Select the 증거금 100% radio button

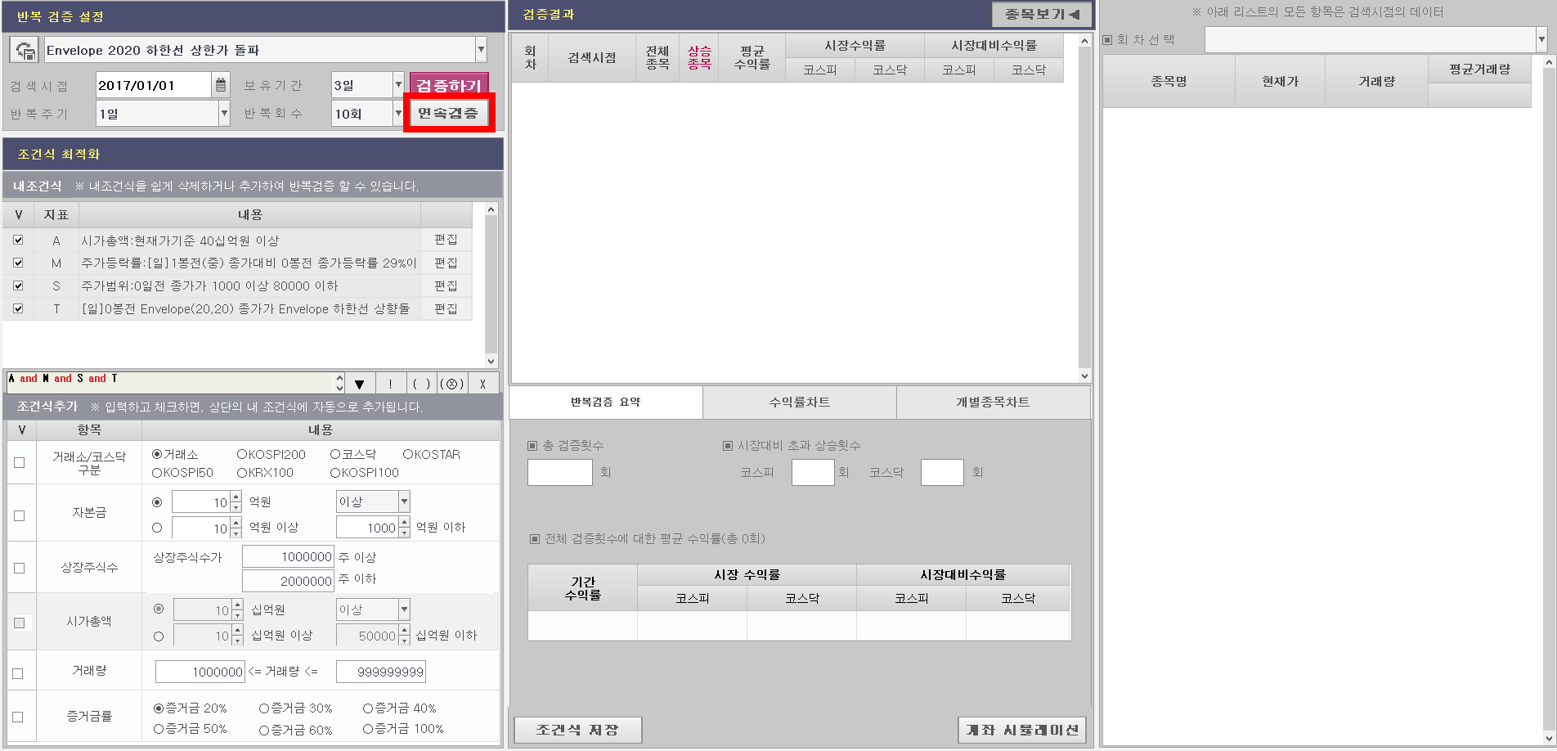(368, 728)
